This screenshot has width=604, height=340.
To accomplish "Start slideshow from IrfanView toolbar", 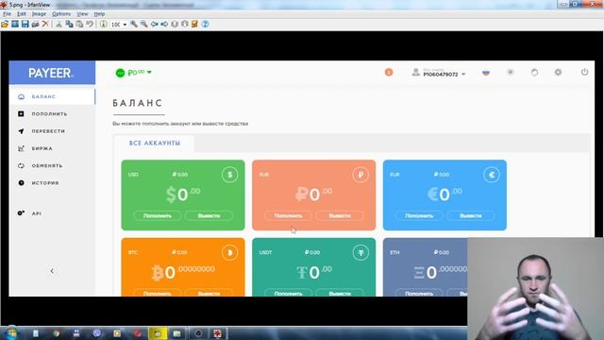I will pos(15,24).
